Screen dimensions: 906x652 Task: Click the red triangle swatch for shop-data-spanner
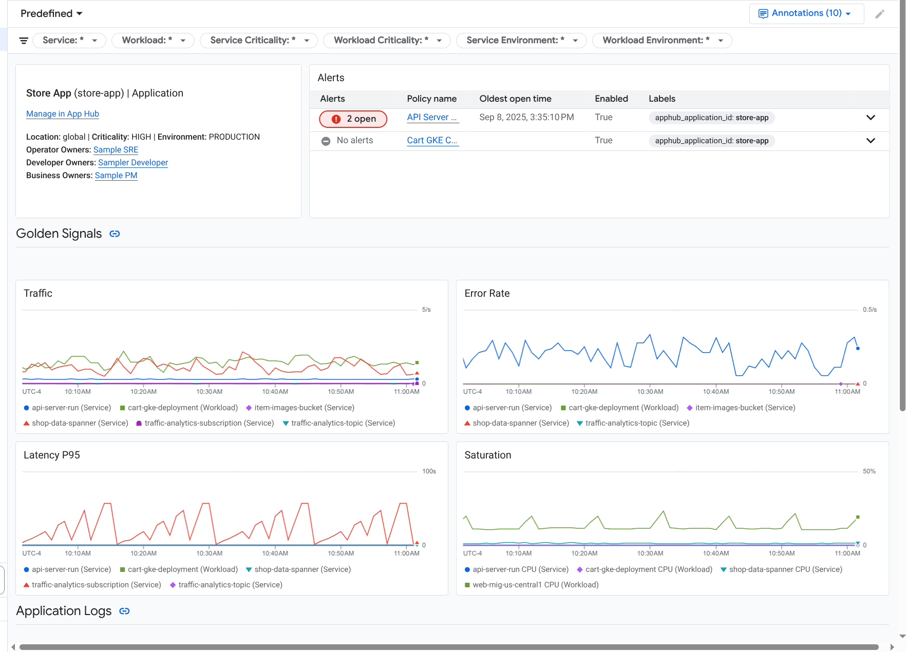pos(26,423)
